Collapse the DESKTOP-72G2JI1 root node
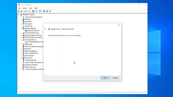173x97 pixels. [x=19, y=15]
